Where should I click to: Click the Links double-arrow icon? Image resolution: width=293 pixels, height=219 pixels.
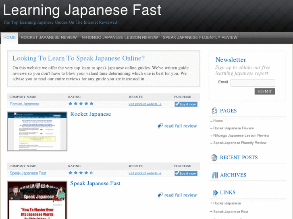pos(216,193)
